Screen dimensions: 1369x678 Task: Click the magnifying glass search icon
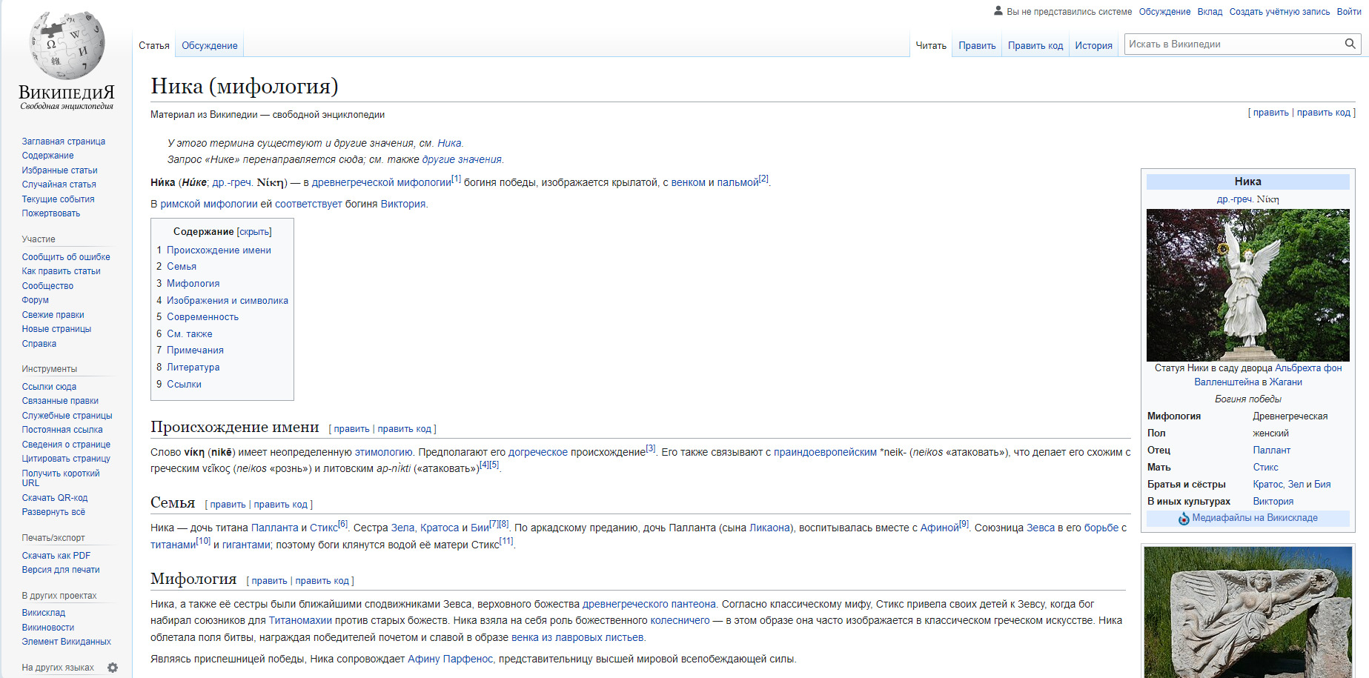coord(1350,44)
